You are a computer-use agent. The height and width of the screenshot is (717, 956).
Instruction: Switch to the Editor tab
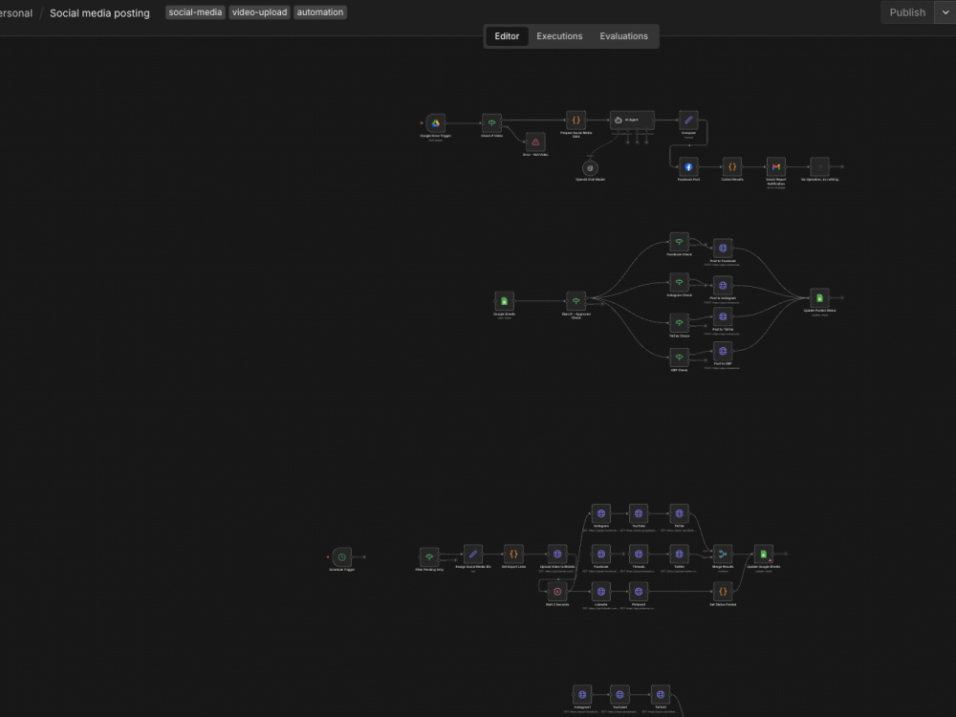point(507,36)
